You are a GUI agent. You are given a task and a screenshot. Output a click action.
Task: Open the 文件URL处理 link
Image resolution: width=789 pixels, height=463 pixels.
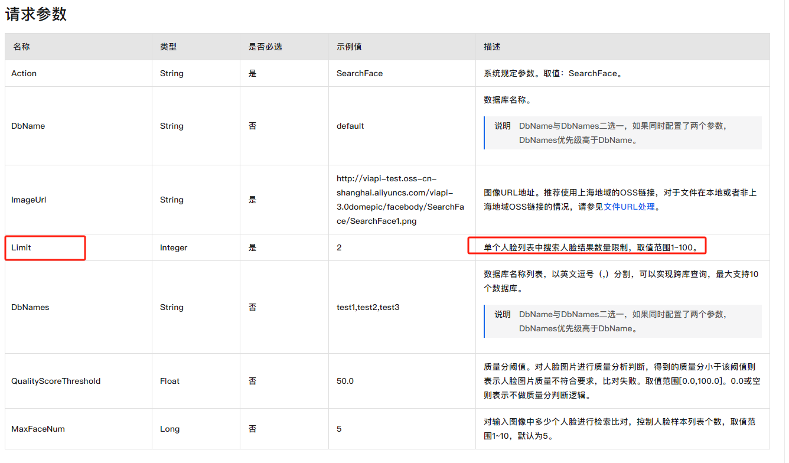pyautogui.click(x=630, y=207)
